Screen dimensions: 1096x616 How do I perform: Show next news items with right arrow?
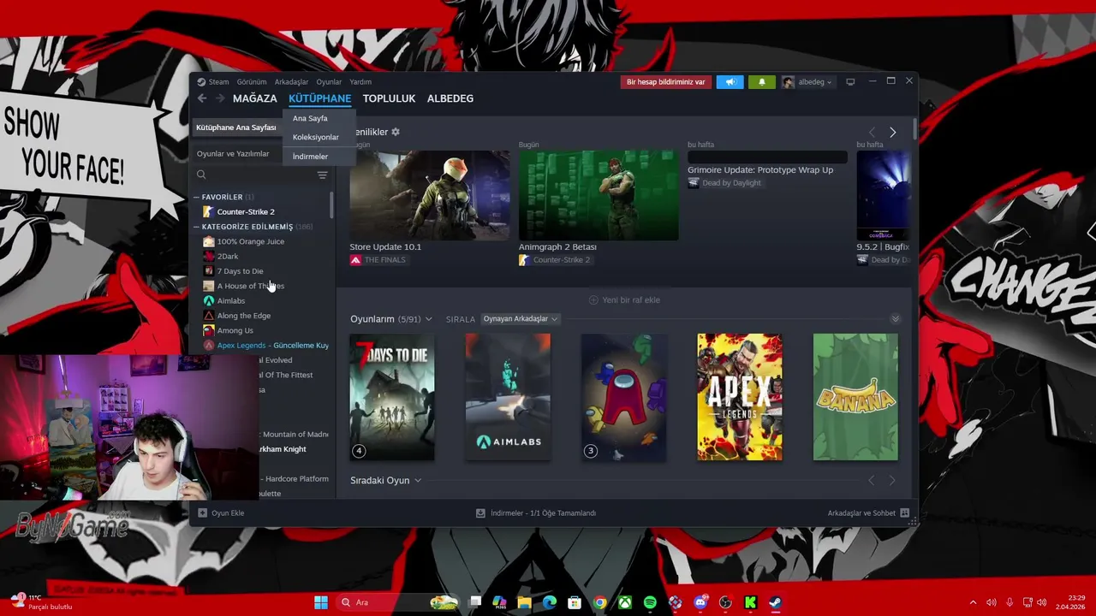point(892,132)
